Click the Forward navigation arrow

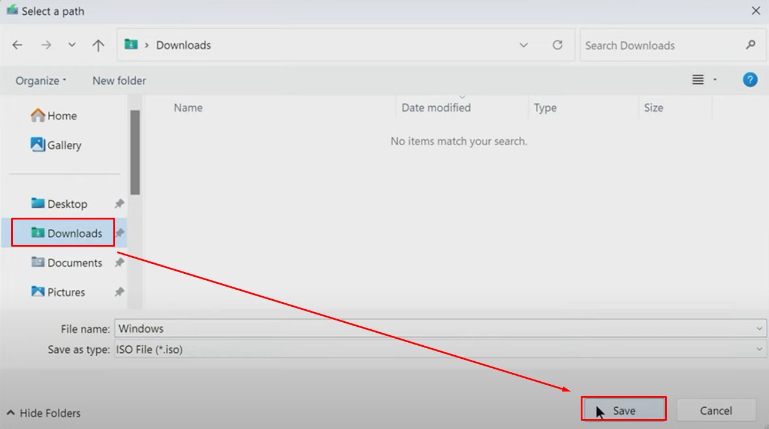click(46, 45)
